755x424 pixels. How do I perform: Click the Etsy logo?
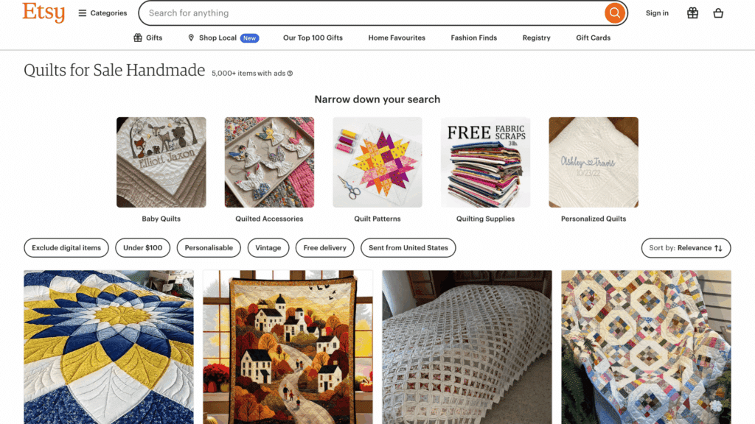(43, 13)
